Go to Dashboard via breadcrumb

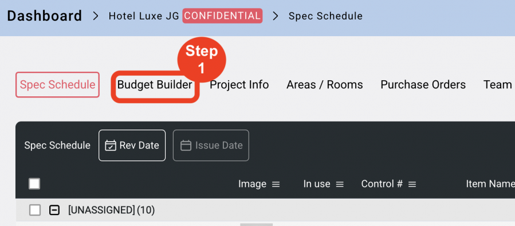pos(44,16)
